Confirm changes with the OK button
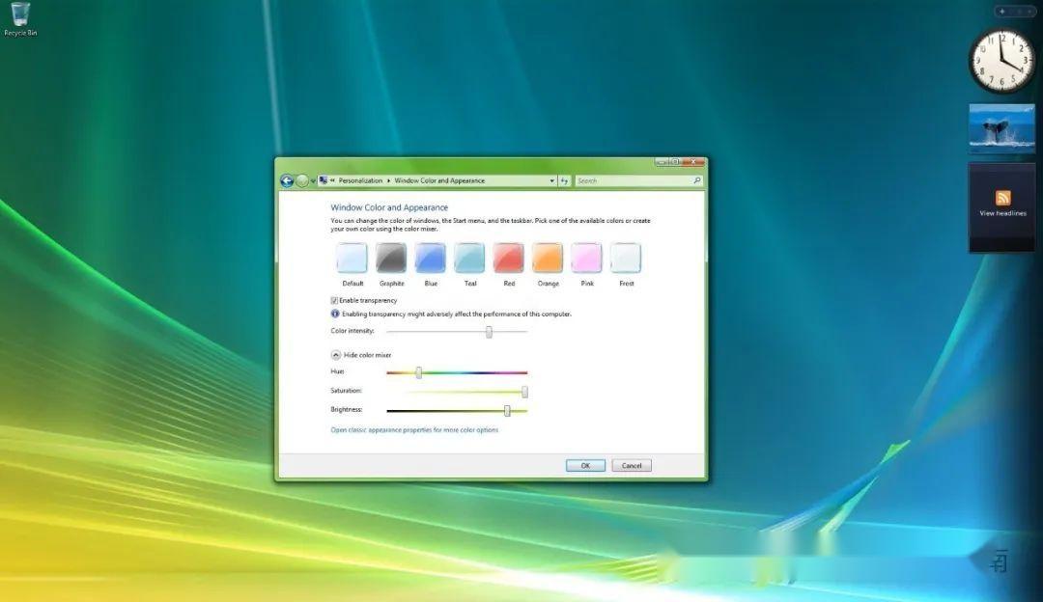The height and width of the screenshot is (602, 1043). (585, 464)
